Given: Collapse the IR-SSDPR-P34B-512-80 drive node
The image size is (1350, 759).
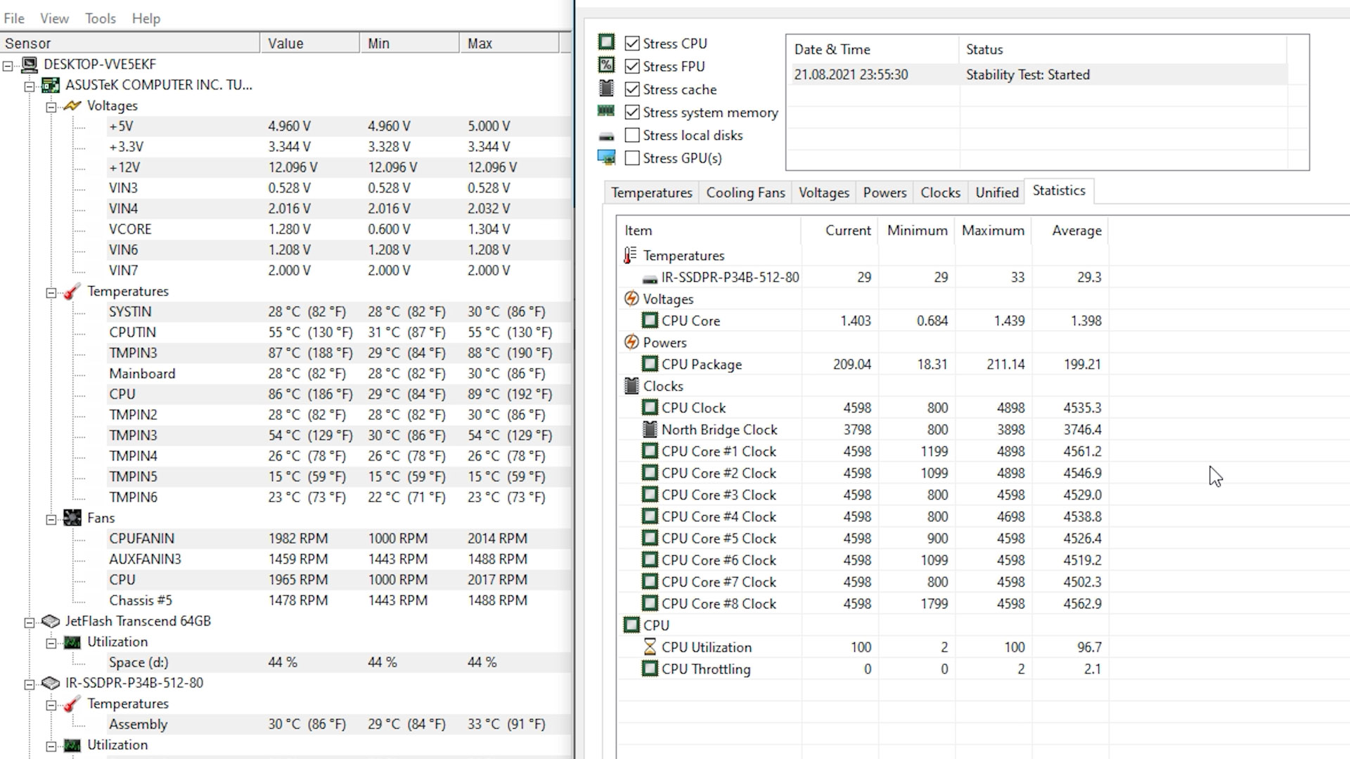Looking at the screenshot, I should [30, 684].
